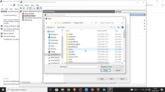Open the Help menu in Firewall window

pyautogui.click(x=37, y=5)
